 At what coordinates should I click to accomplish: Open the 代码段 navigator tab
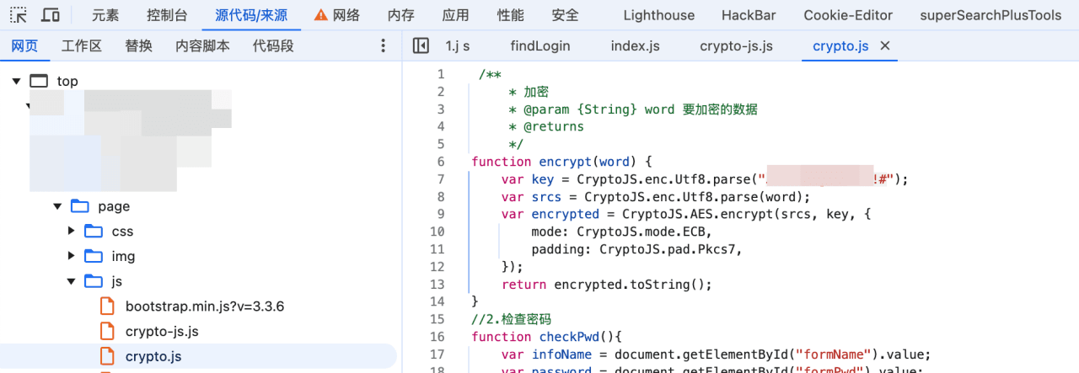(x=273, y=45)
